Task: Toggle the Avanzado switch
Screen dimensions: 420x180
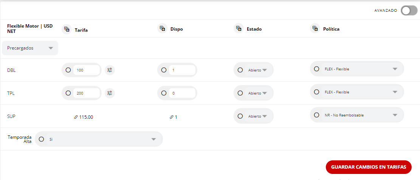Action: (409, 11)
